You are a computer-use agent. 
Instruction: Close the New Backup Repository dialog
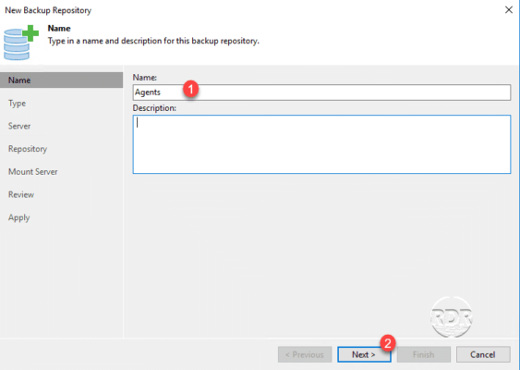(509, 10)
